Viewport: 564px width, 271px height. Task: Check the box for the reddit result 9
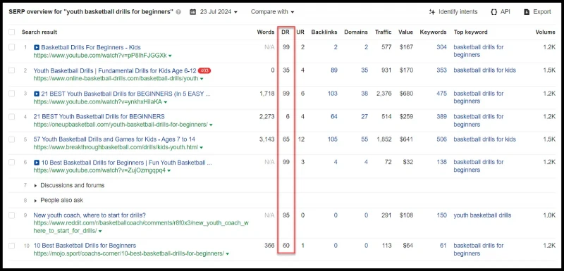click(x=12, y=215)
